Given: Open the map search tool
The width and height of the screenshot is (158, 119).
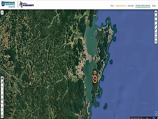Looking at the screenshot, I should (2, 13).
